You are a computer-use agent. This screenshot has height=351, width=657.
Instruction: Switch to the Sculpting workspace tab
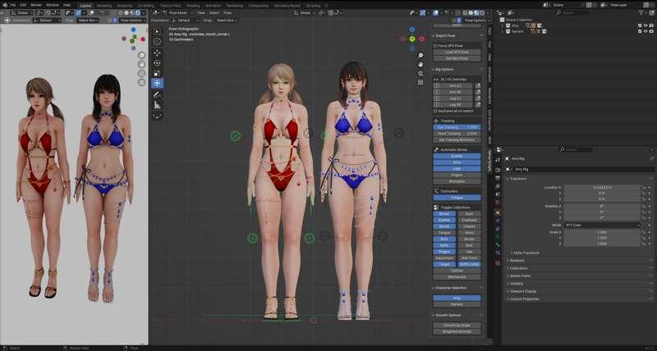click(125, 6)
